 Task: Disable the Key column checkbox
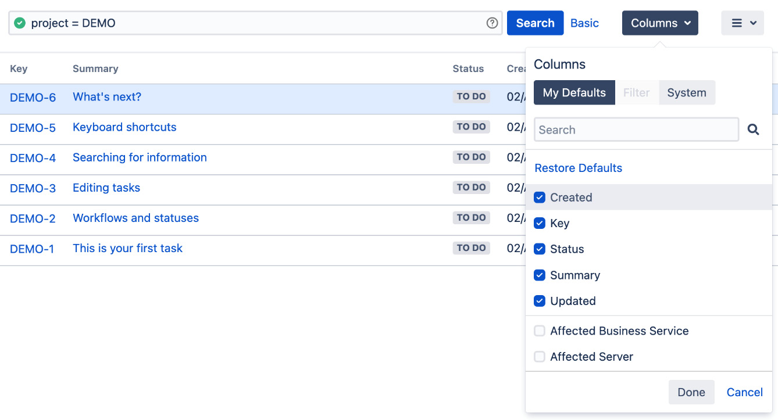tap(539, 223)
